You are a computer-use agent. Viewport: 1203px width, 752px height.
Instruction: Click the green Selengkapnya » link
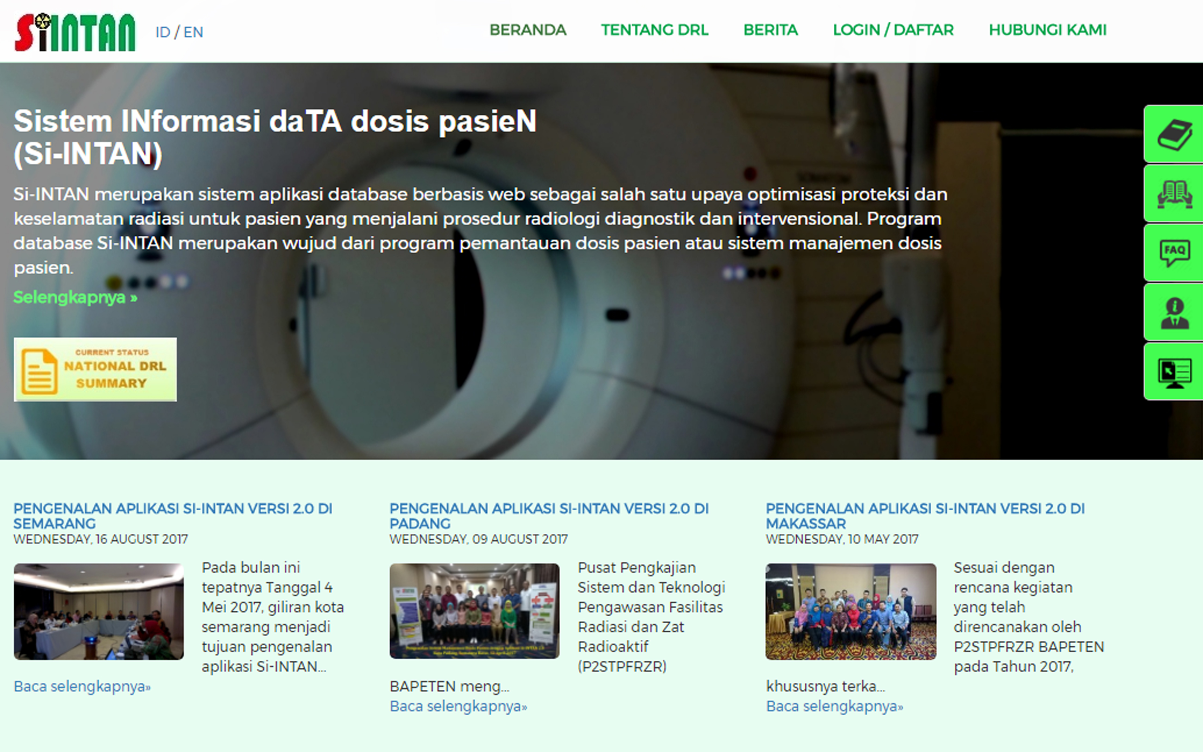(76, 297)
